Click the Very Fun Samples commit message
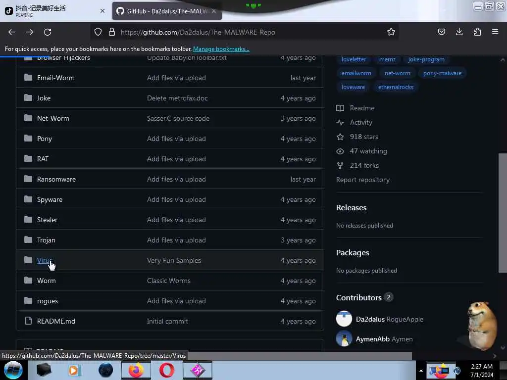 tap(174, 260)
